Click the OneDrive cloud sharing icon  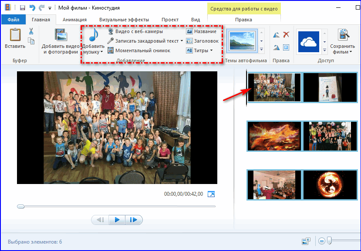pos(309,41)
